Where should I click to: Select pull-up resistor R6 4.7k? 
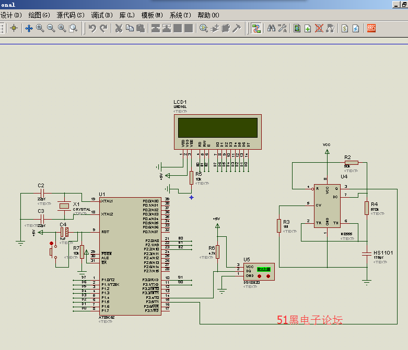click(x=217, y=251)
